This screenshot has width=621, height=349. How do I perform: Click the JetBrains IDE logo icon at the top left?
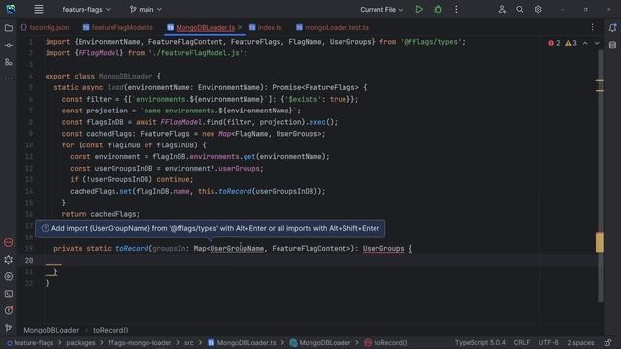[x=11, y=9]
